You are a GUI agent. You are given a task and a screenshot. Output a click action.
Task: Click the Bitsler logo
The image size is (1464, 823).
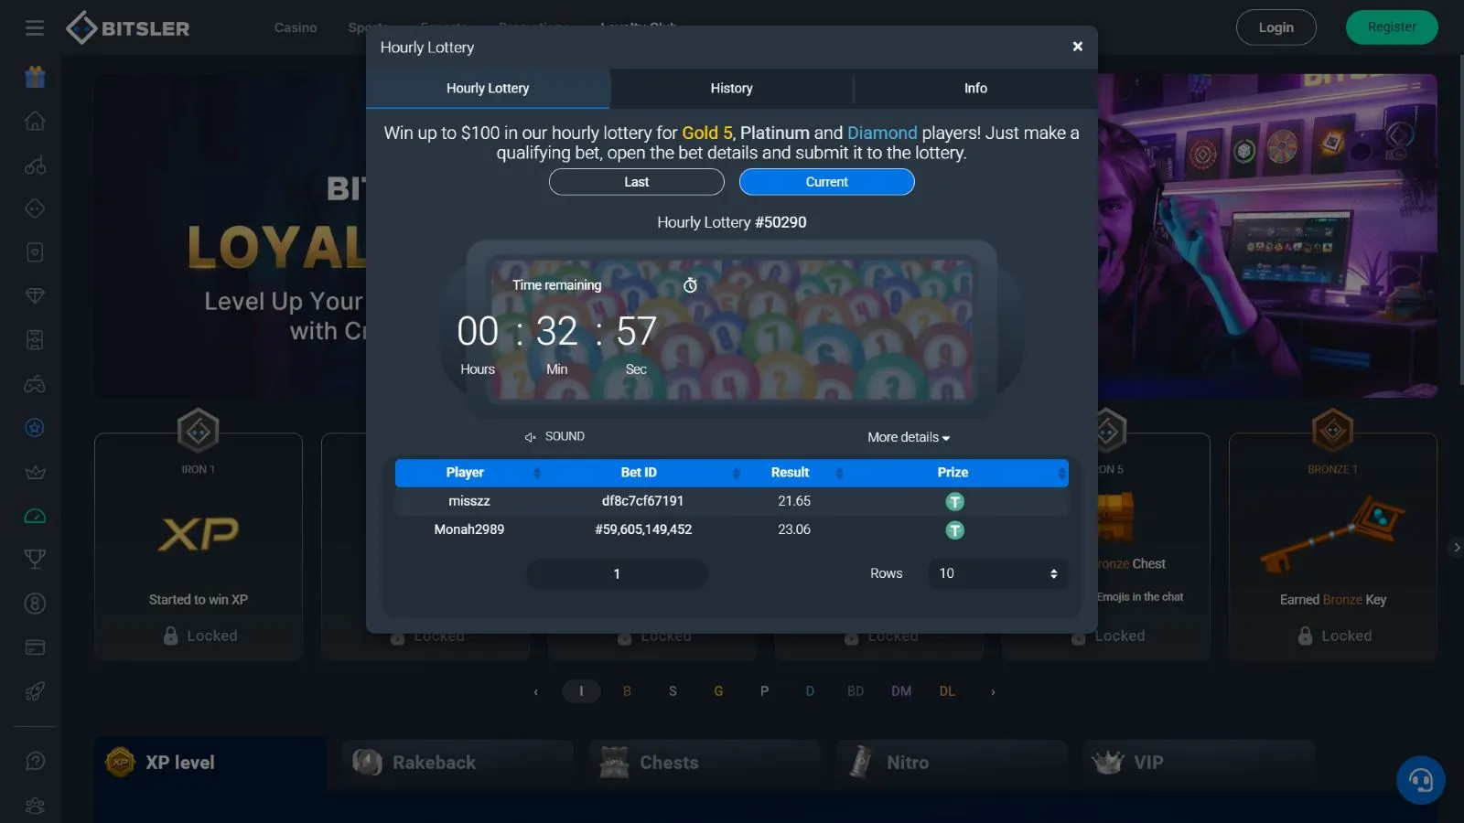[128, 28]
